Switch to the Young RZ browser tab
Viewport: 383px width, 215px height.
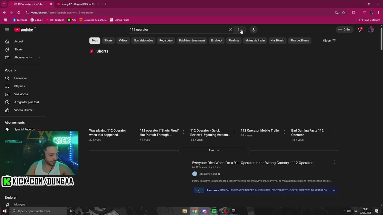coord(78,4)
